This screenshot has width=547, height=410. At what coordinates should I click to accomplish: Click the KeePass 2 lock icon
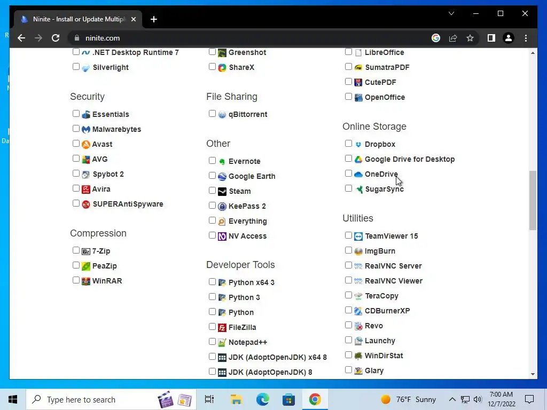[222, 207]
